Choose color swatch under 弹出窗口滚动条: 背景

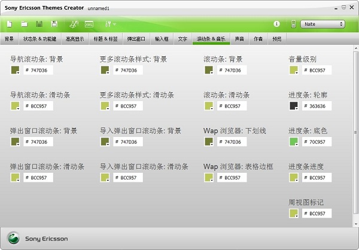(16, 142)
